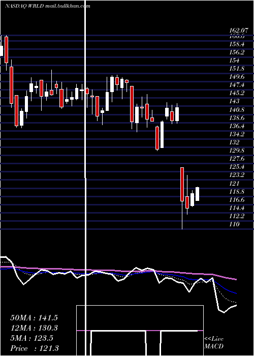254x356 pixels.
Task: Click the 5MA : 123.5 readout
Action: (31, 338)
